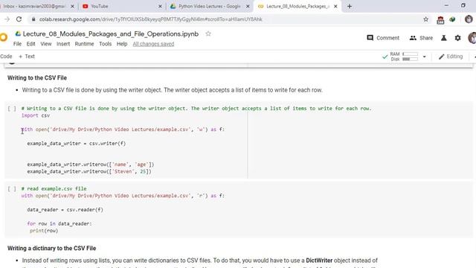Image resolution: width=476 pixels, height=268 pixels.
Task: Click the 'Writing to the CSV File' heading
Action: point(37,77)
